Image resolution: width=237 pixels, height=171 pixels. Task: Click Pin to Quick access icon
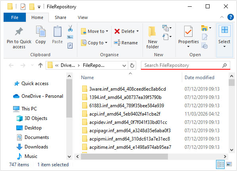[19, 32]
